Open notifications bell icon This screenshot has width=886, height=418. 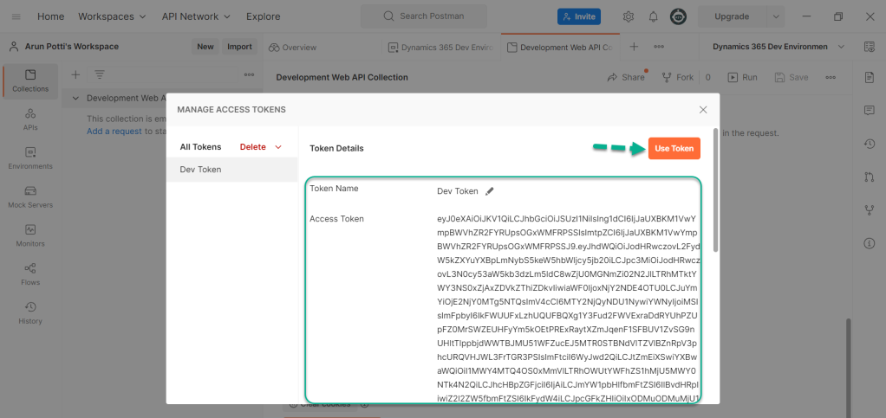[653, 16]
